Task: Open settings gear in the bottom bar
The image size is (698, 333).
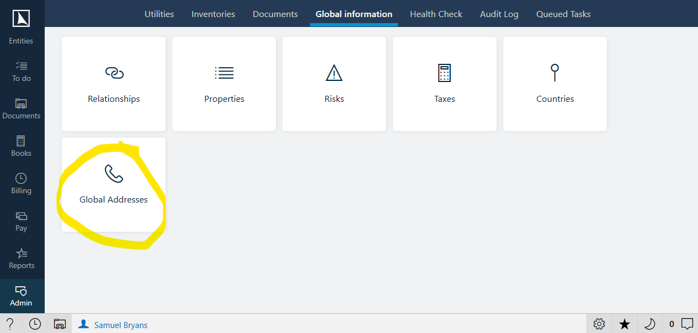Action: tap(599, 324)
